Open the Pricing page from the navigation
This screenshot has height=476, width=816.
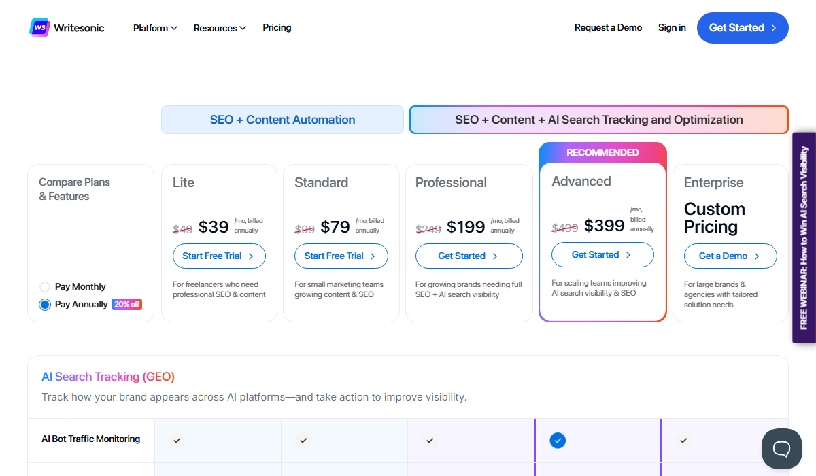pyautogui.click(x=276, y=28)
